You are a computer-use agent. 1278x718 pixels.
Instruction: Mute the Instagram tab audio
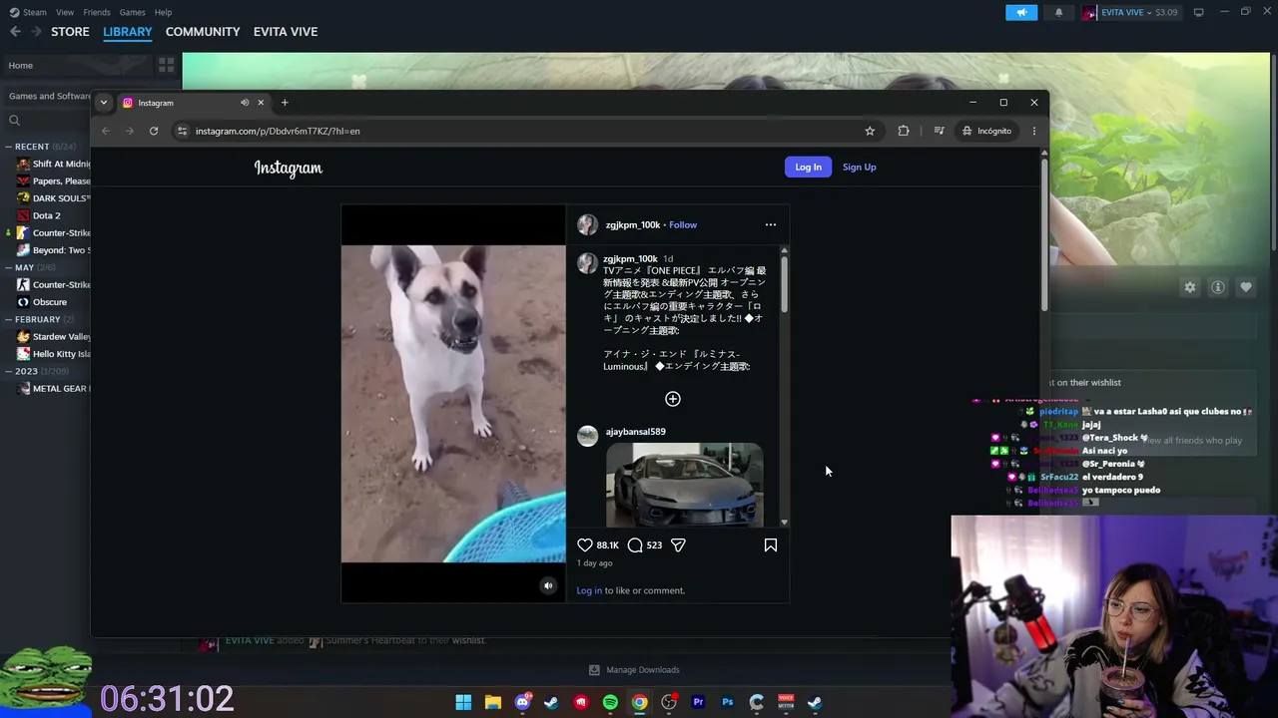coord(245,103)
